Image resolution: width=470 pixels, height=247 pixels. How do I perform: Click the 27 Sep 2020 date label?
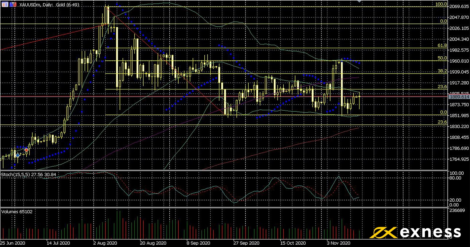(246, 243)
